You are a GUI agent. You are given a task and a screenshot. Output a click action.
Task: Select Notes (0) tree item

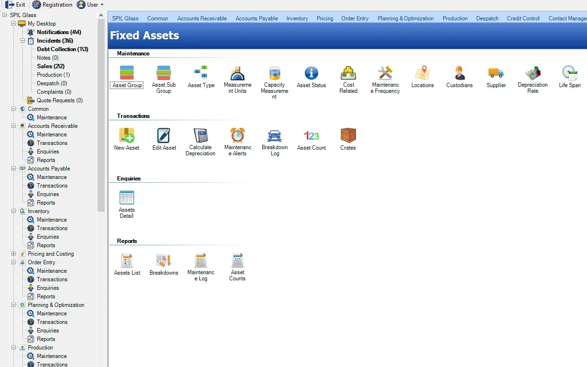point(48,58)
